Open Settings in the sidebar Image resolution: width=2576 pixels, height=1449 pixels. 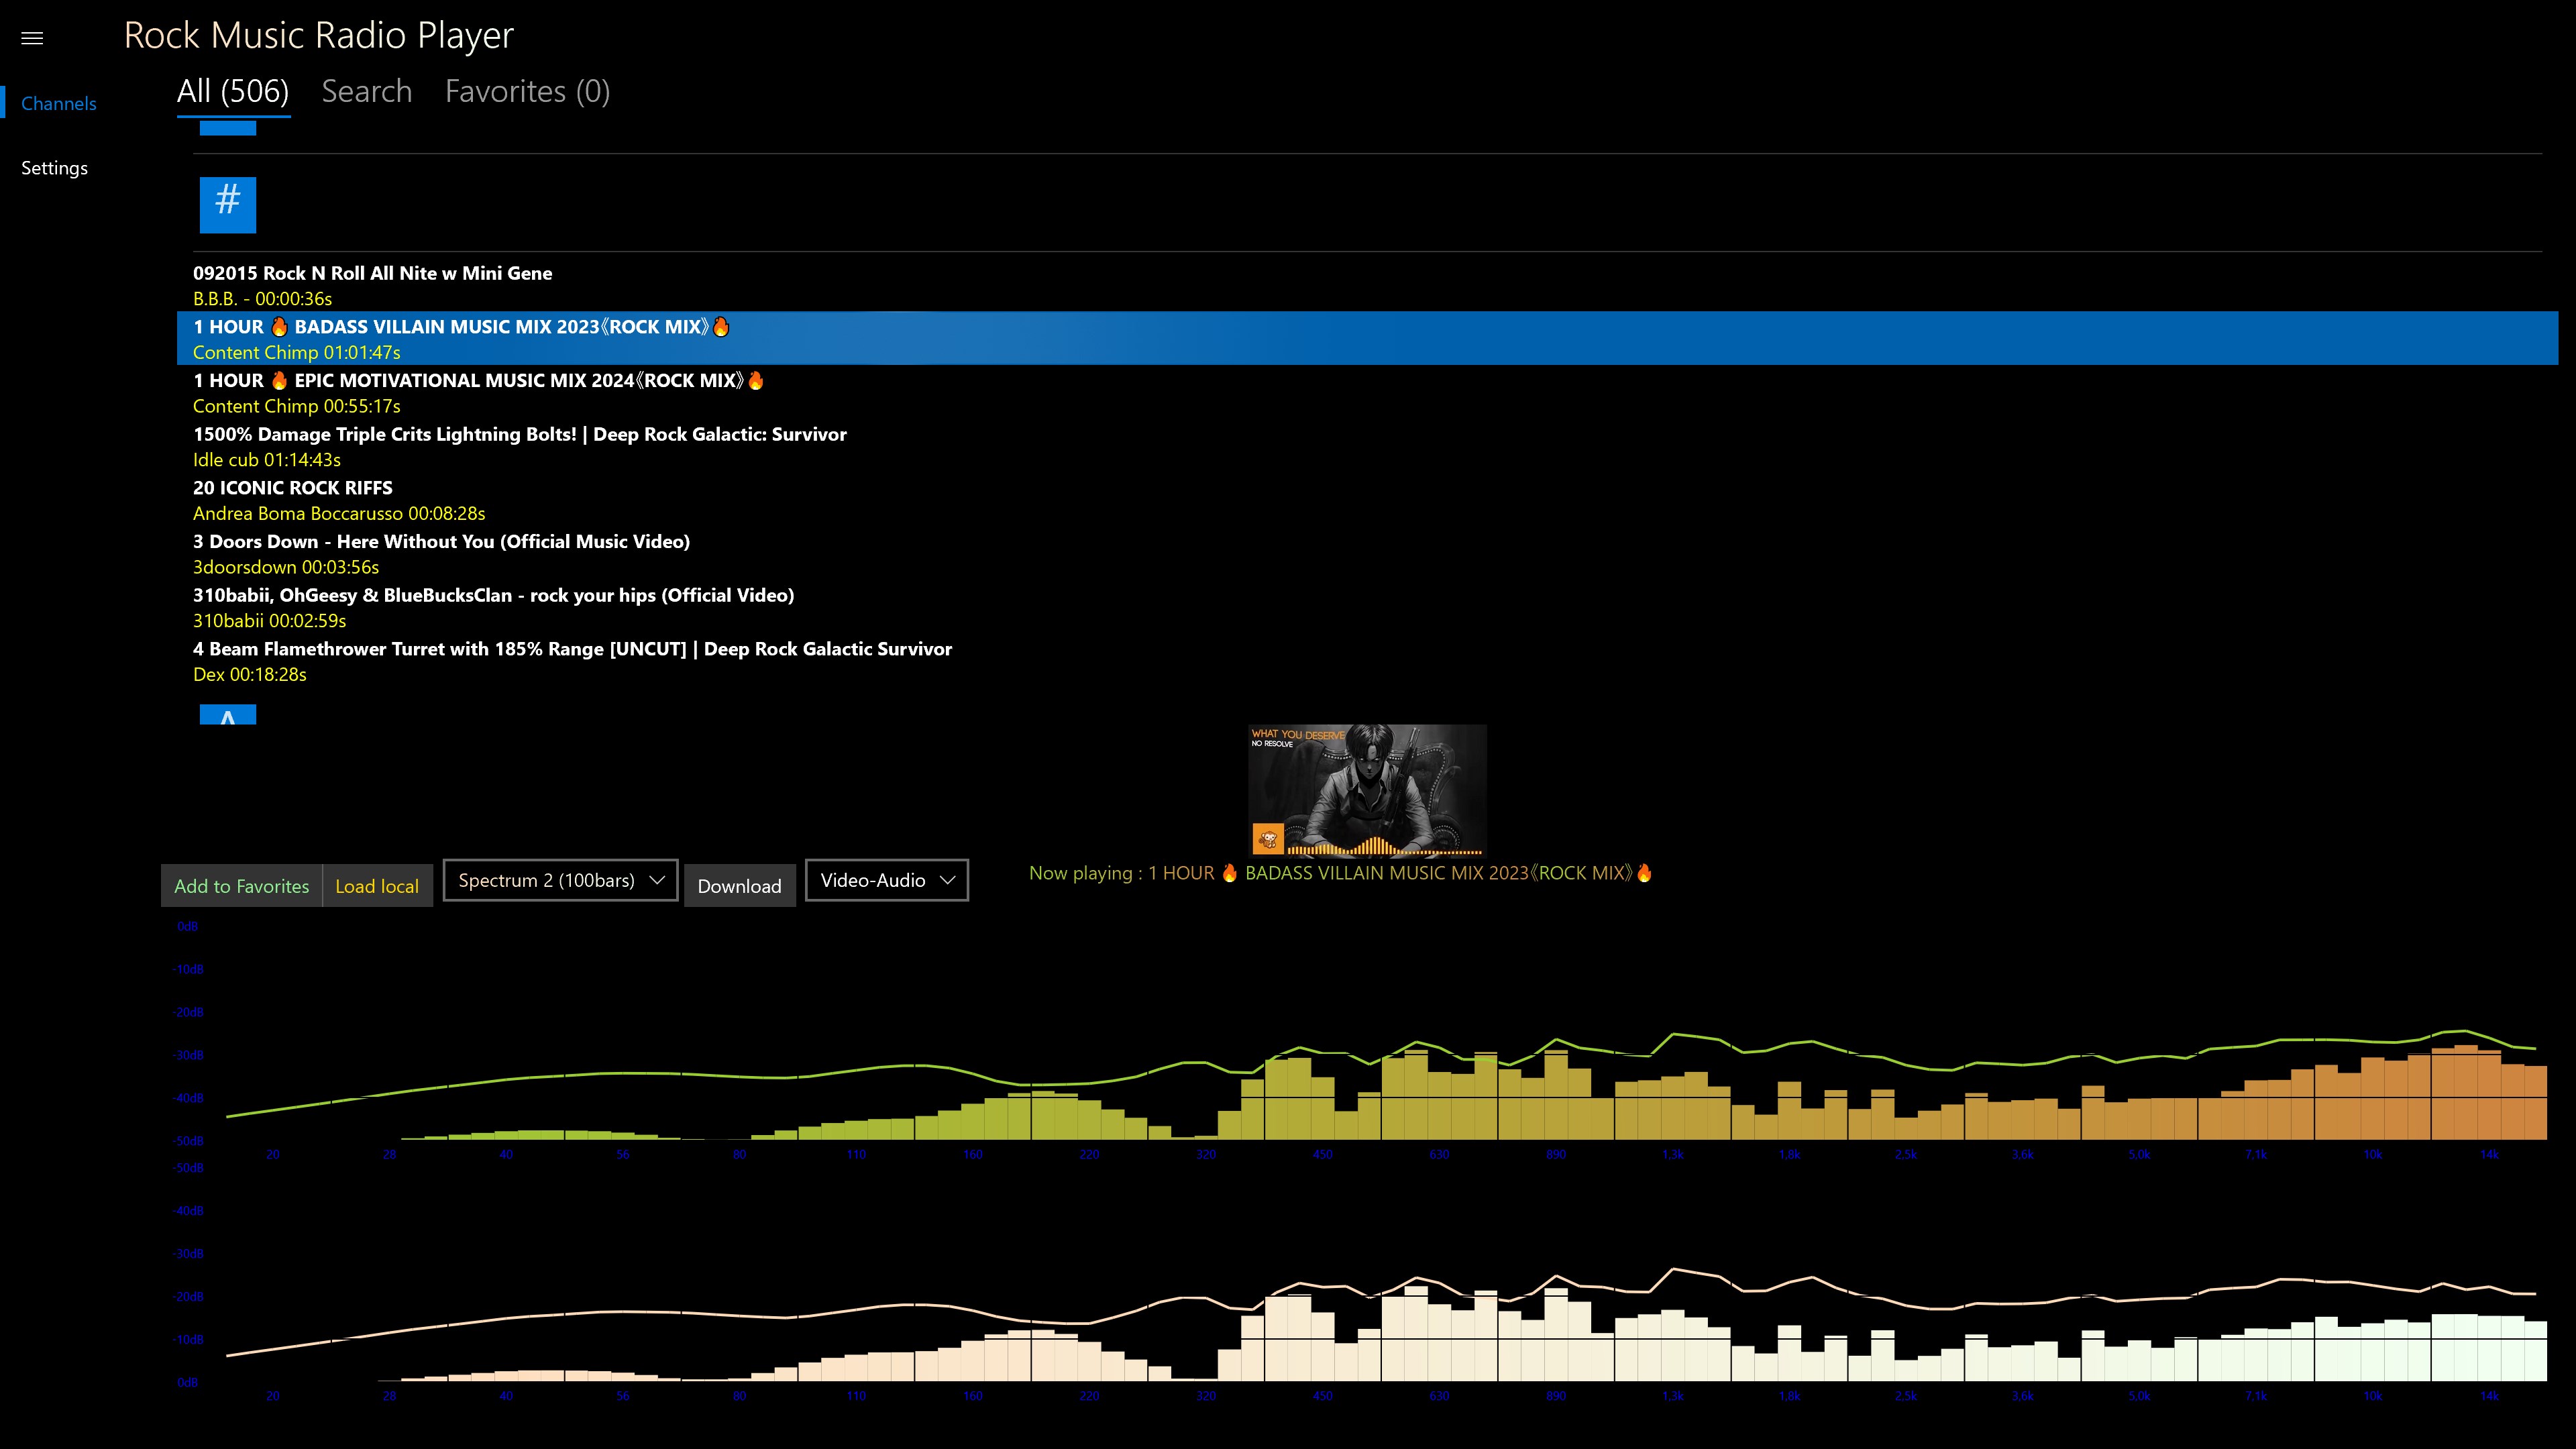(54, 168)
